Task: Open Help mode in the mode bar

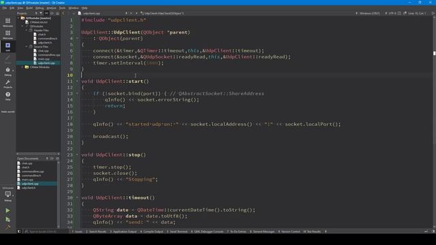Action: [x=7, y=96]
